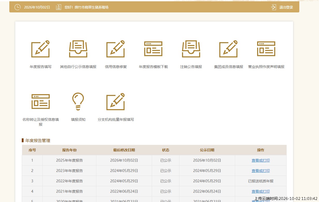319x202 pixels.
Task: Open the 其他自行公示信息填报 icon
Action: [78, 49]
